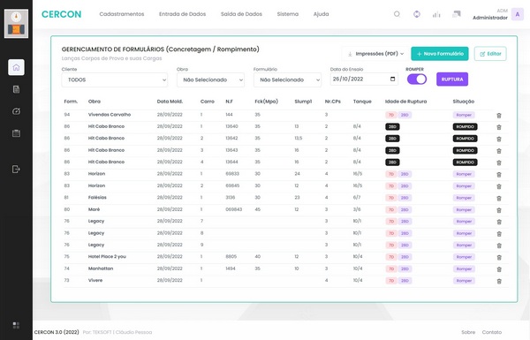
Task: Click the search icon in header
Action: point(397,14)
